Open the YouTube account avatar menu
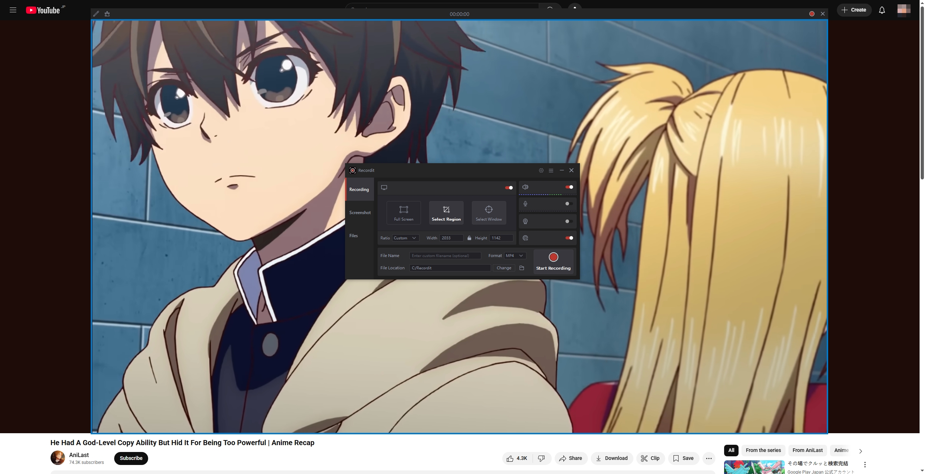This screenshot has height=474, width=925. click(x=904, y=10)
